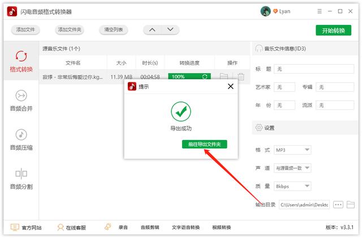Open the 音频剪辑 link
Image resolution: width=362 pixels, height=238 pixels.
click(x=150, y=228)
